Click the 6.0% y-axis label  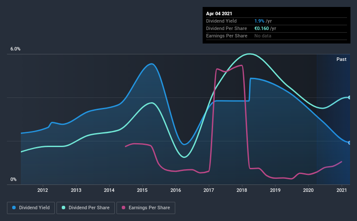click(15, 49)
